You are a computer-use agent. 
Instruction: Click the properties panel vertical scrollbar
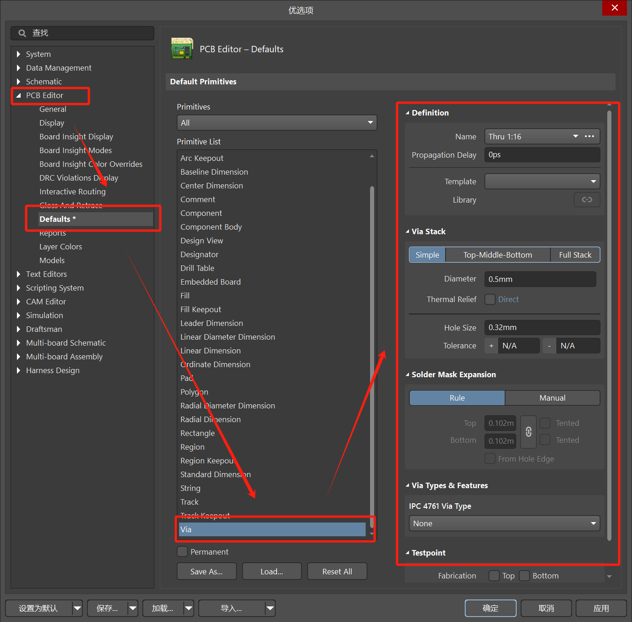[609, 321]
